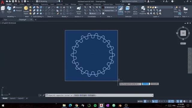Switch to the Layout1 tab

pyautogui.click(x=13, y=98)
